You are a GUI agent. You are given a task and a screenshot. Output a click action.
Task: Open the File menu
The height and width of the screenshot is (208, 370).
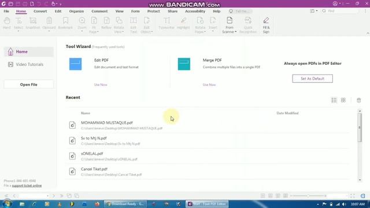pos(6,11)
